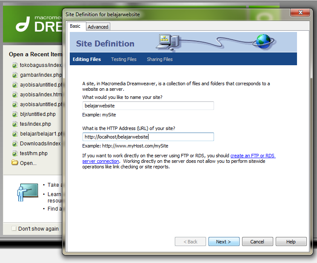Viewport: 317px width, 263px height.
Task: Click the HTTP Address URL field
Action: pyautogui.click(x=148, y=137)
